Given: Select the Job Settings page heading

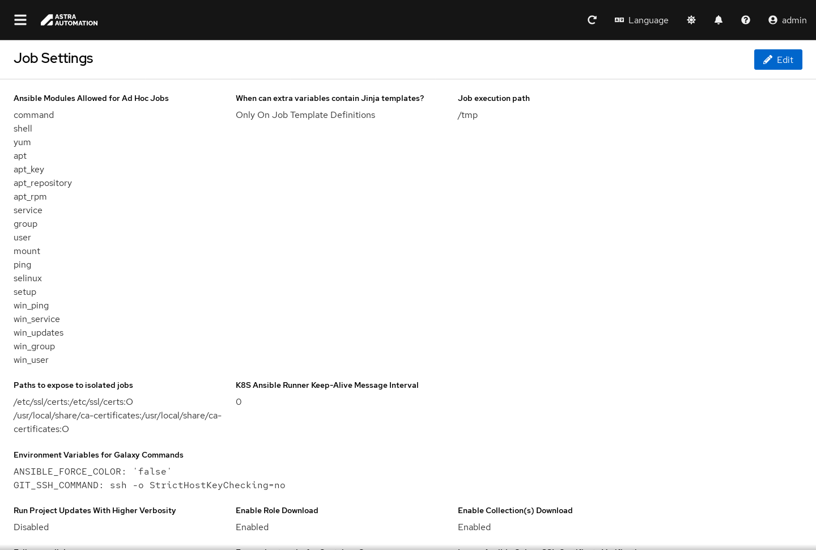Looking at the screenshot, I should pyautogui.click(x=53, y=58).
